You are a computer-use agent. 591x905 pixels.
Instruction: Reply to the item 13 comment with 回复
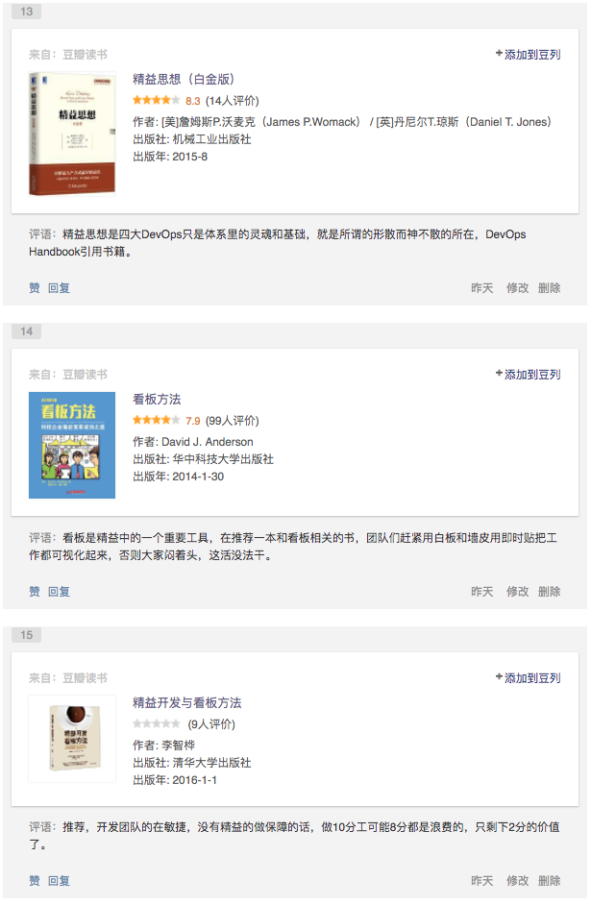pyautogui.click(x=59, y=288)
